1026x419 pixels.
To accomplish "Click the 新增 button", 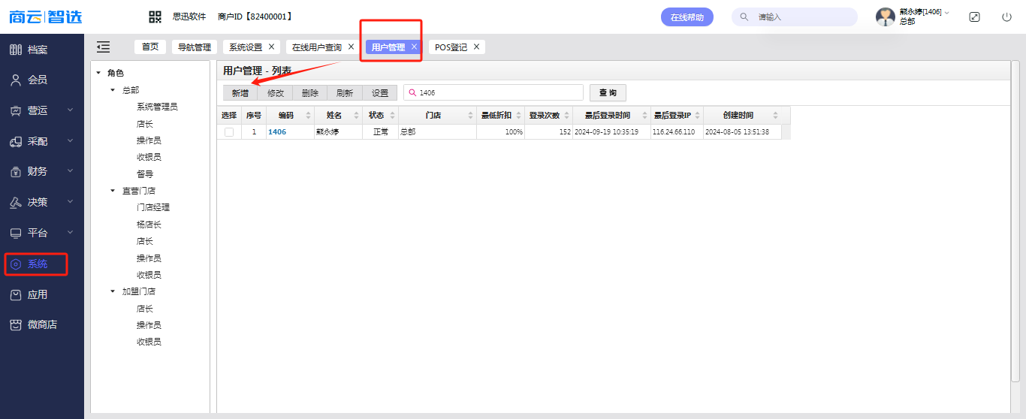I will tap(240, 93).
